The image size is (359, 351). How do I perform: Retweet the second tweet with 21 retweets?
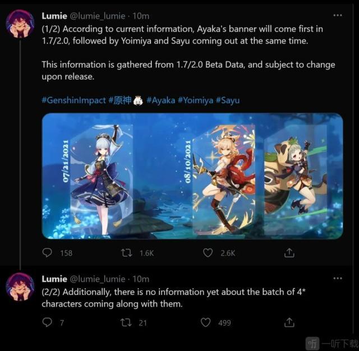point(126,322)
